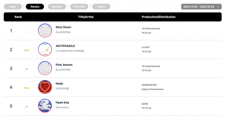Screen dimensions: 226x117
Task: Click the Title/Artist column header
Action: (86, 17)
